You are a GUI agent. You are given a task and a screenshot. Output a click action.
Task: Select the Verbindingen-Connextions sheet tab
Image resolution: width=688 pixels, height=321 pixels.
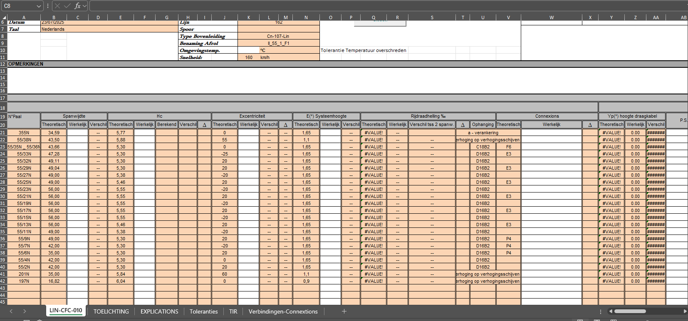[x=283, y=311]
